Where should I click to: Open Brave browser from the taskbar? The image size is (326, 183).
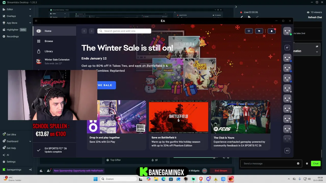point(201,179)
